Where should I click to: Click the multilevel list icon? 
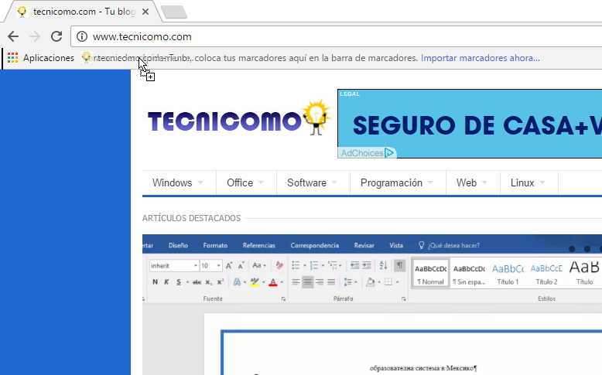[333, 265]
